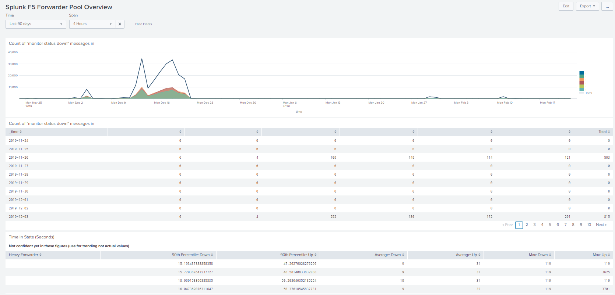Click the red legend swatch
Image resolution: width=615 pixels, height=295 pixels.
[581, 83]
